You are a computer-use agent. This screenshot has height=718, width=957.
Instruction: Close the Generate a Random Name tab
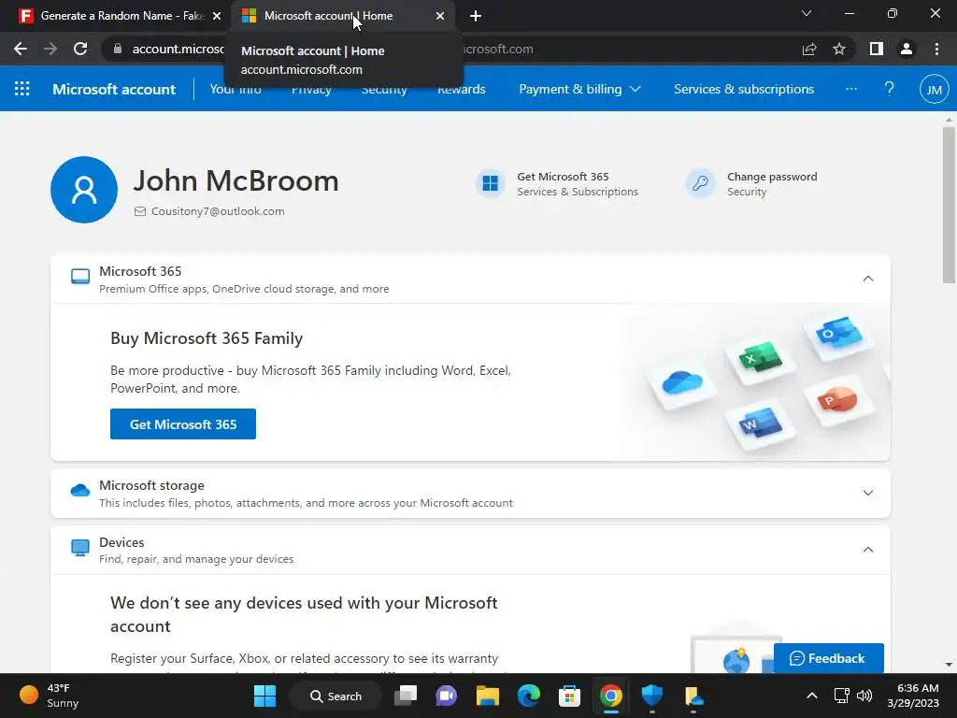pyautogui.click(x=216, y=16)
